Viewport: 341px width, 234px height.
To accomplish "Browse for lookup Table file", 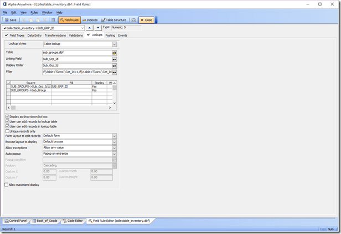I will point(114,53).
